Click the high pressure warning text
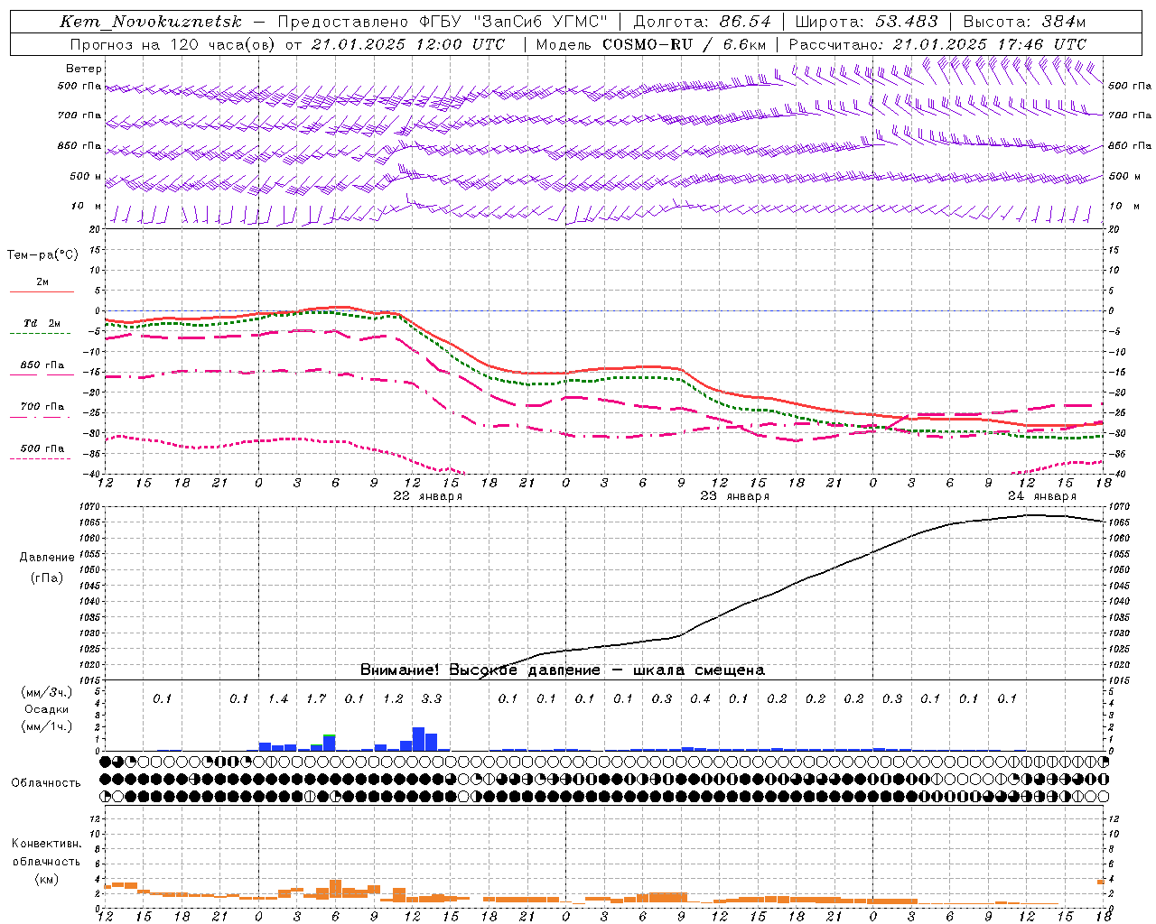 click(x=563, y=670)
